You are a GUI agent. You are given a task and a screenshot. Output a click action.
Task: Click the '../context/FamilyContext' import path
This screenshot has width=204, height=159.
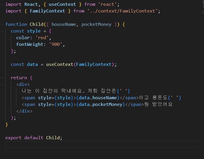coord(122,11)
